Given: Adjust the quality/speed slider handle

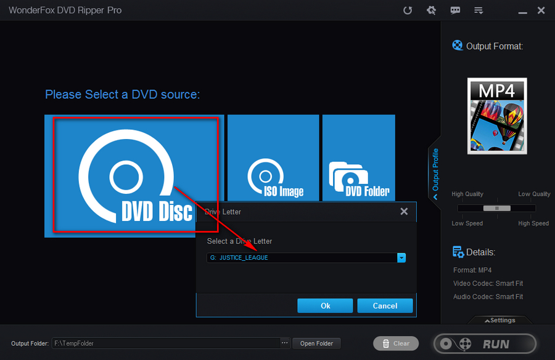Looking at the screenshot, I should coord(497,208).
